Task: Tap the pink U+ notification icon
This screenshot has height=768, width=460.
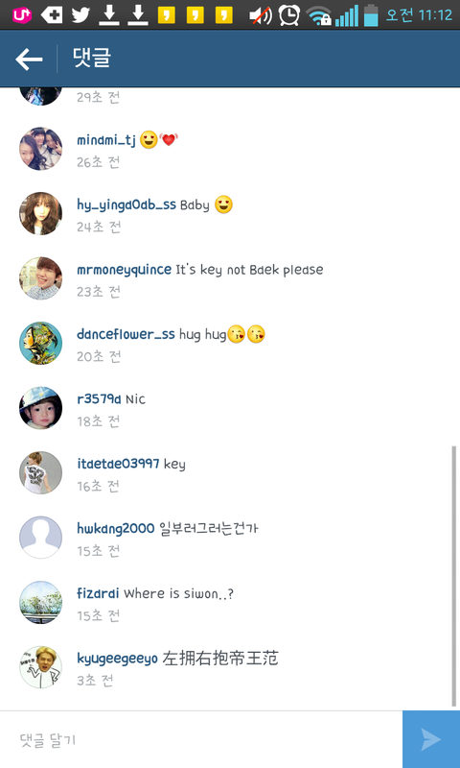Action: 22,15
